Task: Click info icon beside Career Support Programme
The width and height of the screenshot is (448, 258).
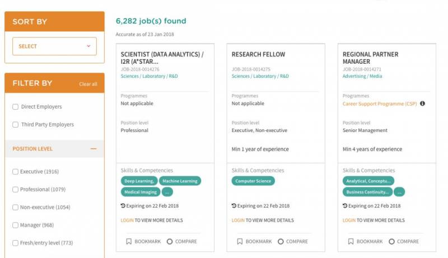Action: 422,104
